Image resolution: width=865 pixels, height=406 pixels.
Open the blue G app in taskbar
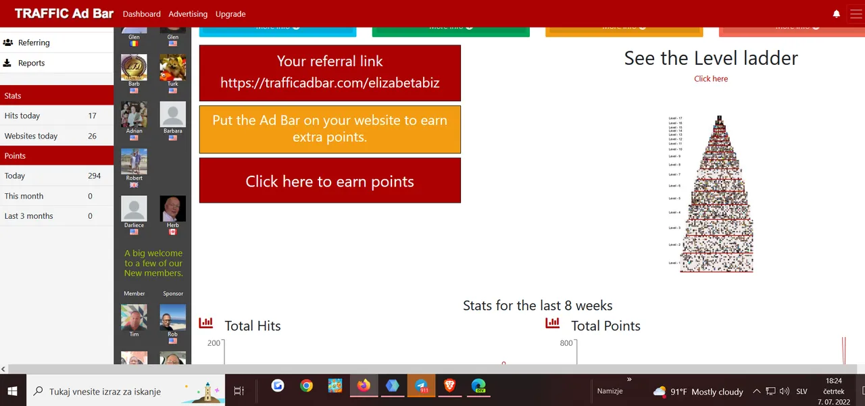point(278,386)
